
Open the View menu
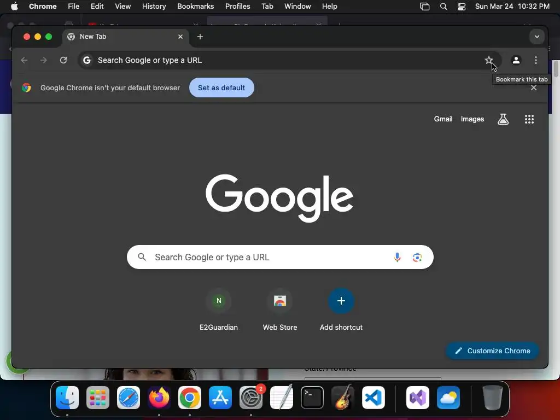click(x=122, y=6)
